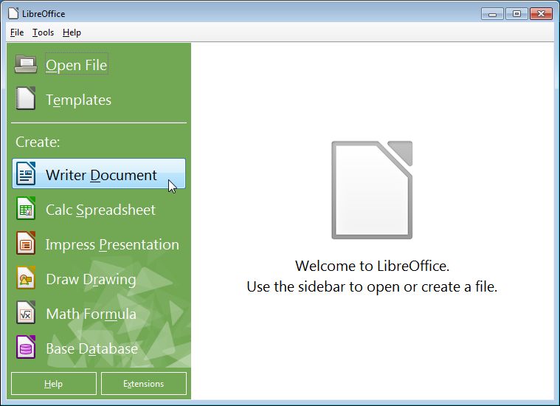Viewport: 560px width, 406px height.
Task: Click the LibreOffice icon in title bar
Action: 13,13
